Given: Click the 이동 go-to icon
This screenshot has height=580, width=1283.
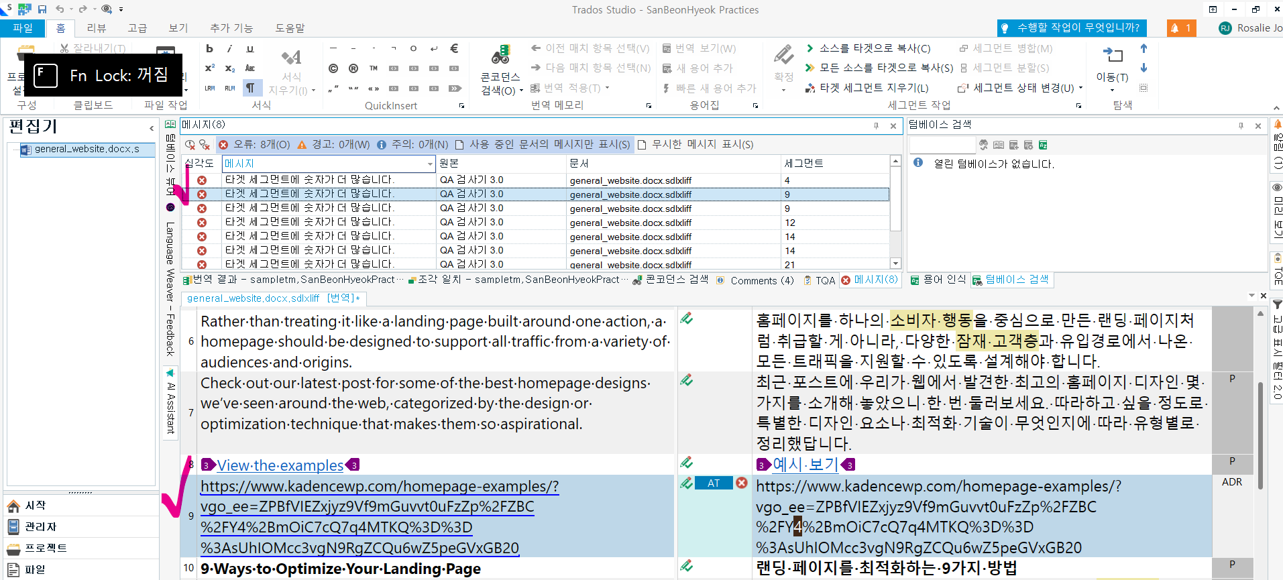Looking at the screenshot, I should [1113, 55].
